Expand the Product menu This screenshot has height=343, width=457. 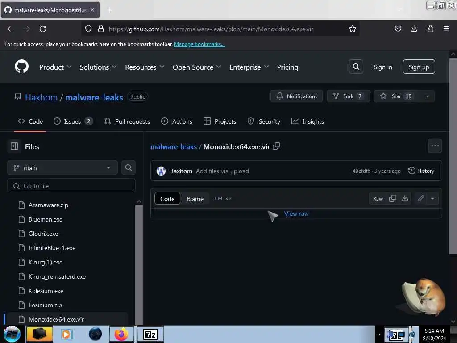(55, 67)
